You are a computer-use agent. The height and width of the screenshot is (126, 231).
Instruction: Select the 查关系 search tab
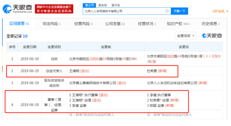116,5
